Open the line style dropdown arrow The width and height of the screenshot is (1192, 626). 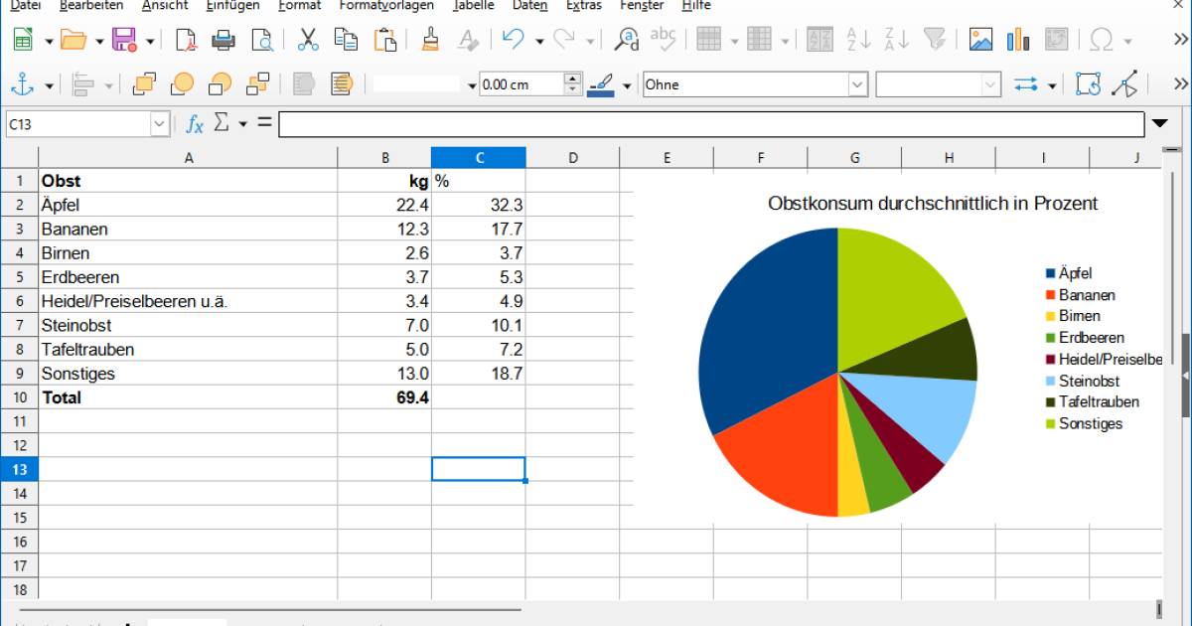(x=472, y=85)
